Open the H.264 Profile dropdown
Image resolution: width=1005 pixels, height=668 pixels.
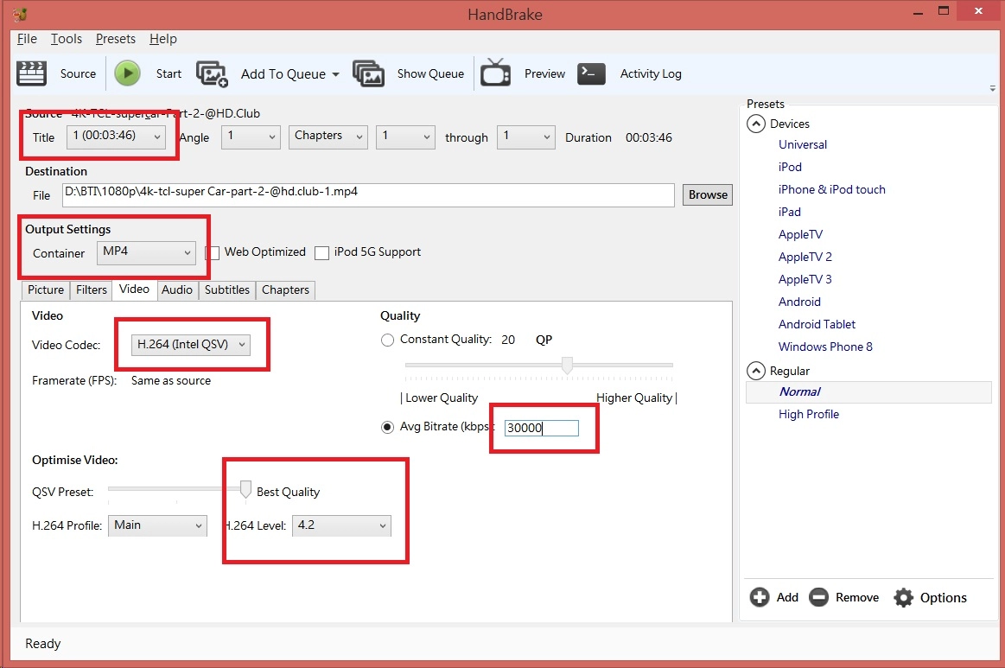(157, 525)
